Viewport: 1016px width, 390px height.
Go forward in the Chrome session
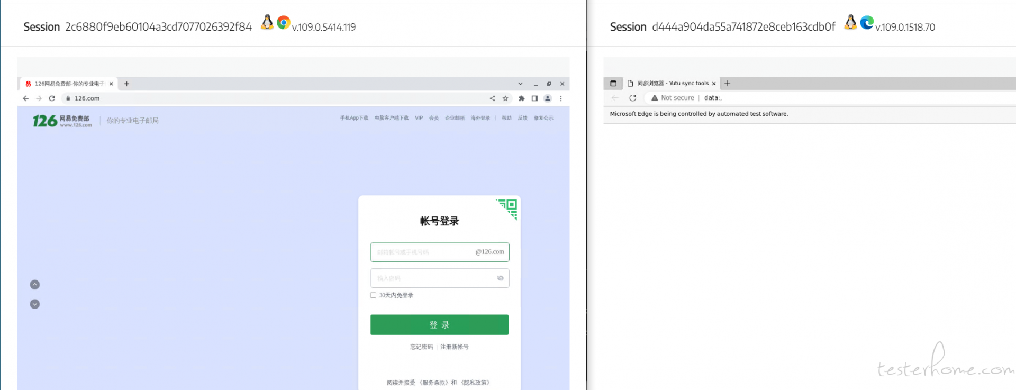tap(39, 98)
